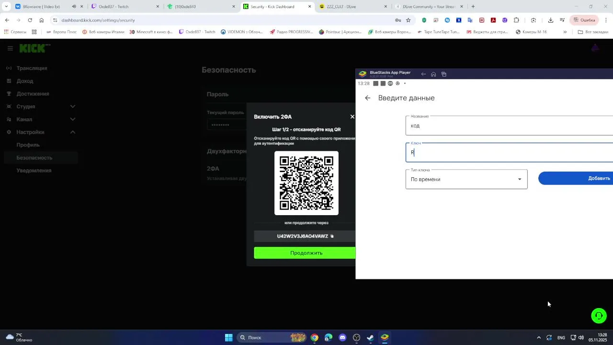Open the Windows Start menu

[x=228, y=337]
